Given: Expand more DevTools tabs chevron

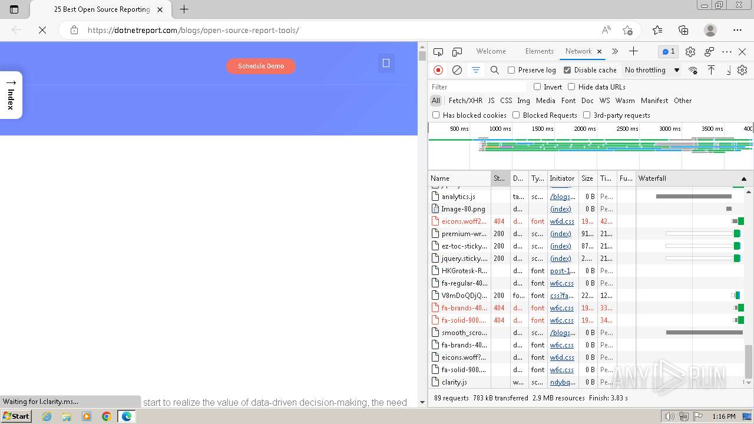Looking at the screenshot, I should [615, 51].
